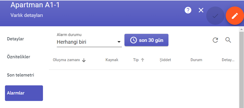
Task: Sort by the Durum column header
Action: tap(196, 60)
